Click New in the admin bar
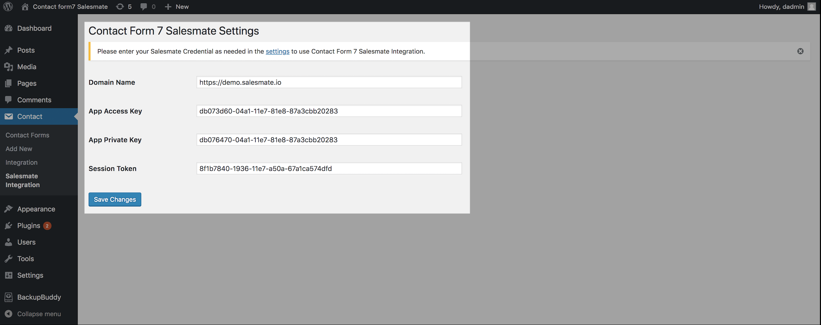Image resolution: width=821 pixels, height=325 pixels. (x=182, y=7)
